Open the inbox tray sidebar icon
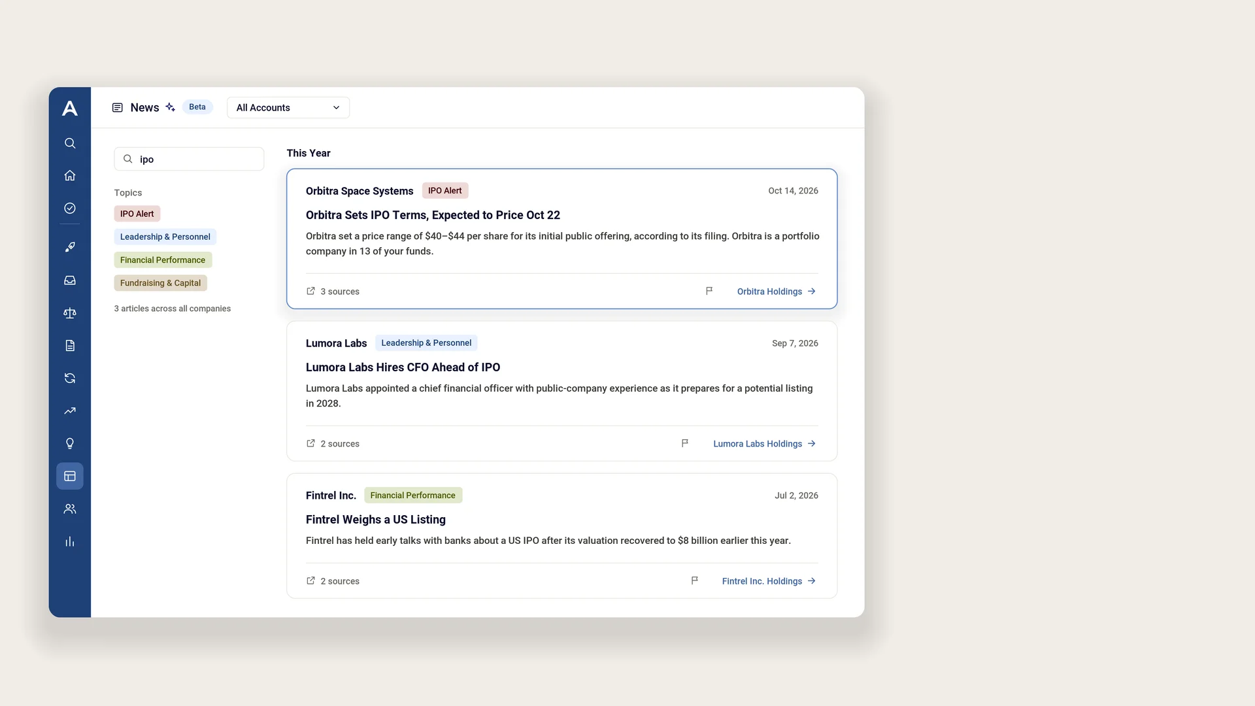 (70, 280)
